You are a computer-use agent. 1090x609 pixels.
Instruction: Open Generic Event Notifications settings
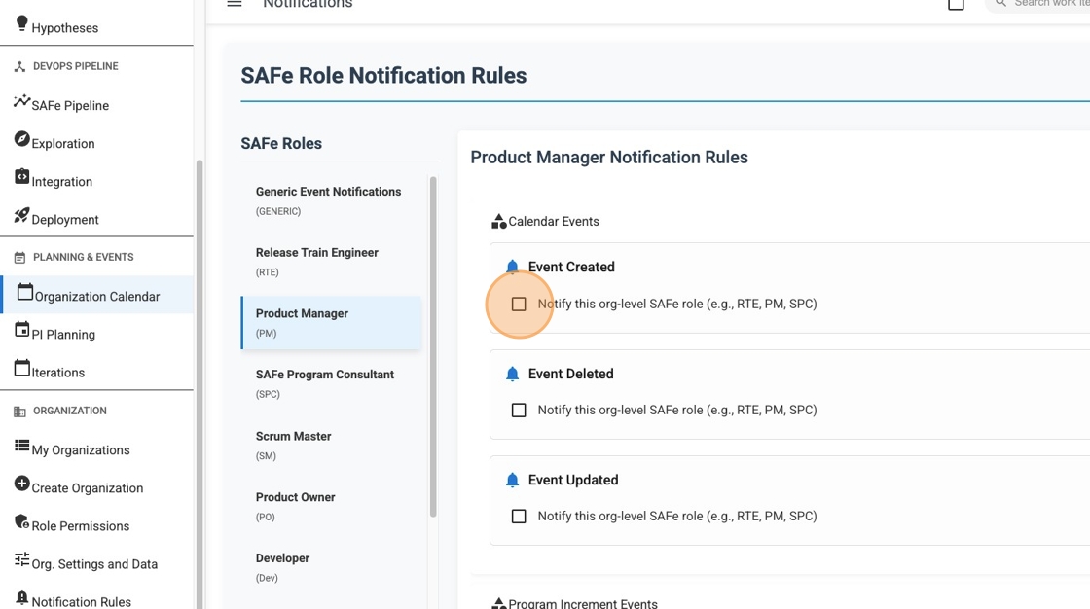(x=328, y=199)
